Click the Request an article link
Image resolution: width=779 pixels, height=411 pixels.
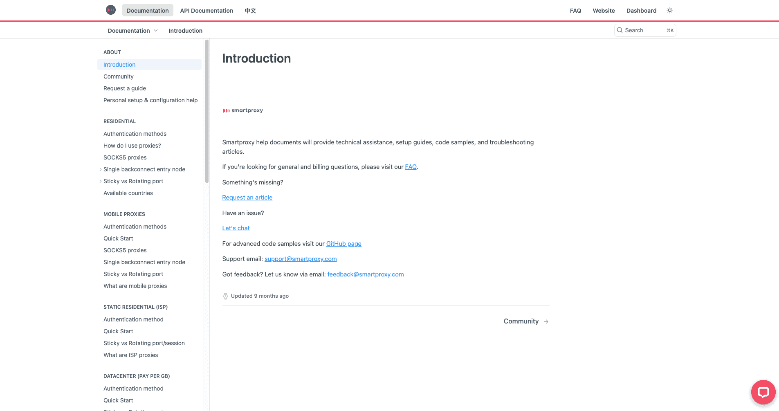[247, 198]
